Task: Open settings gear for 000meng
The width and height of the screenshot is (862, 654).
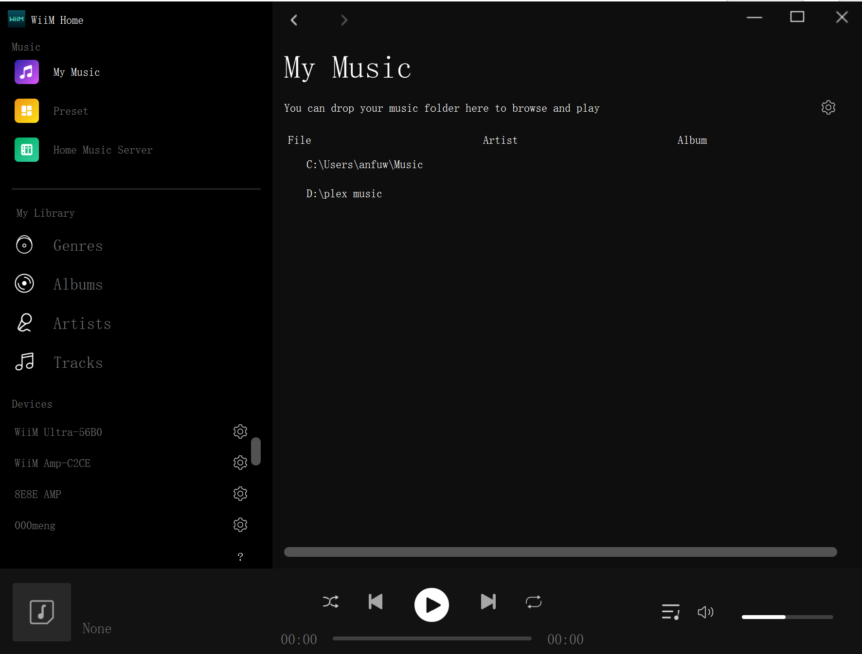Action: point(240,525)
